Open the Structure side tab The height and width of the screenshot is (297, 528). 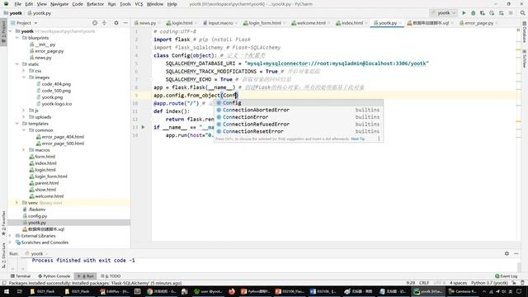3,255
